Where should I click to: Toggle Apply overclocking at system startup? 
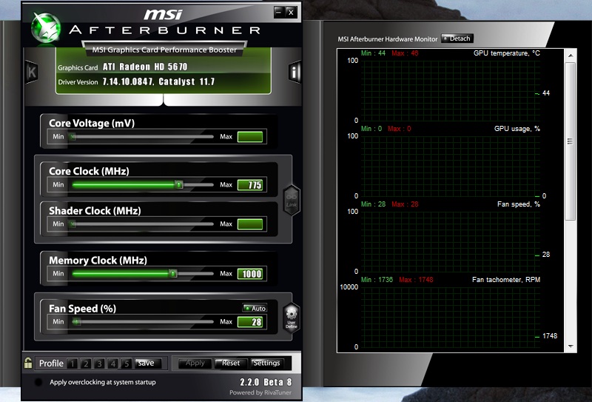click(x=38, y=382)
